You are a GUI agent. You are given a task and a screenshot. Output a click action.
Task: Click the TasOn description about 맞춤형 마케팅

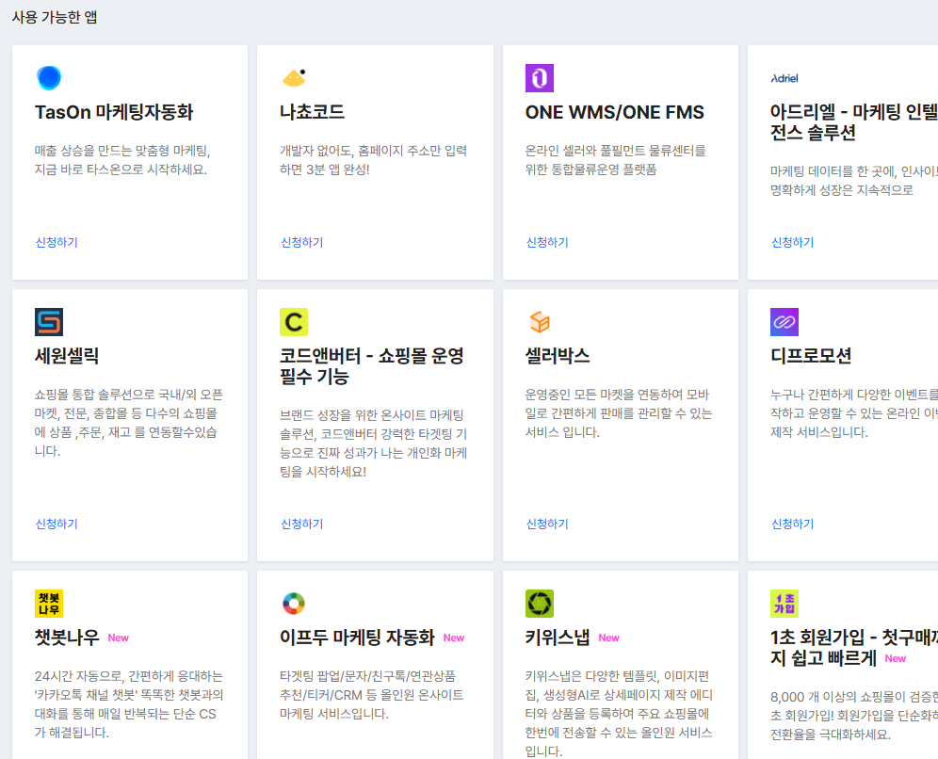tap(122, 160)
